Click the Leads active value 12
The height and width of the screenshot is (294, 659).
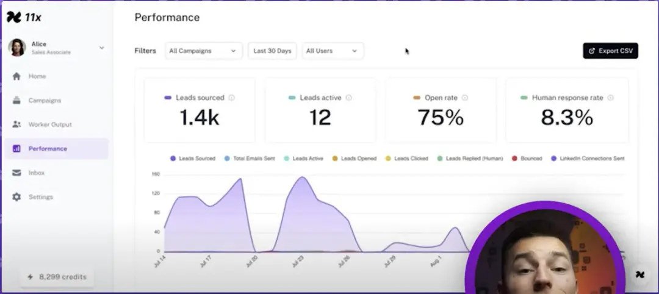(x=320, y=118)
